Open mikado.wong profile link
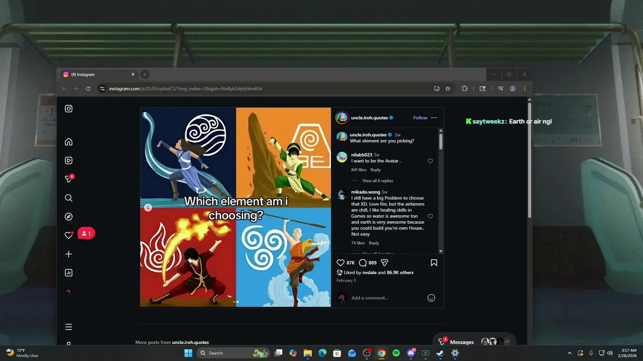 pyautogui.click(x=366, y=192)
